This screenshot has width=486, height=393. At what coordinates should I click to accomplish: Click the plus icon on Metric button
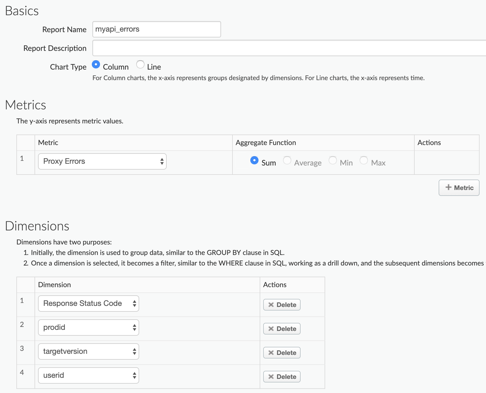click(x=449, y=187)
